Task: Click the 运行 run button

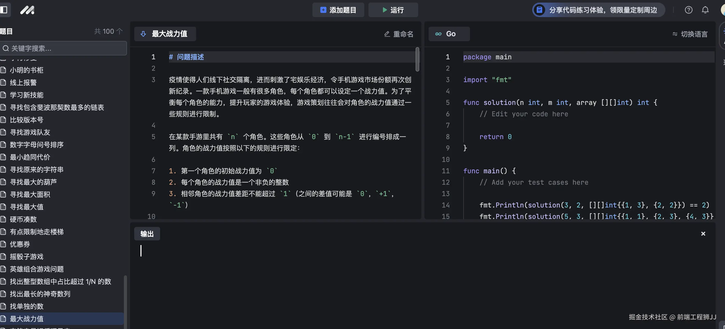Action: pyautogui.click(x=393, y=10)
